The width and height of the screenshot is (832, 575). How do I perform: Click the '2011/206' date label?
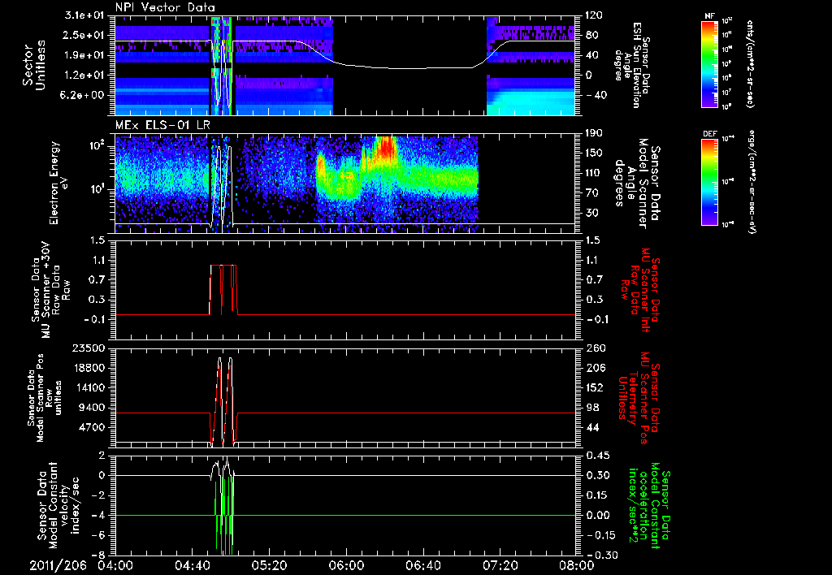click(58, 565)
